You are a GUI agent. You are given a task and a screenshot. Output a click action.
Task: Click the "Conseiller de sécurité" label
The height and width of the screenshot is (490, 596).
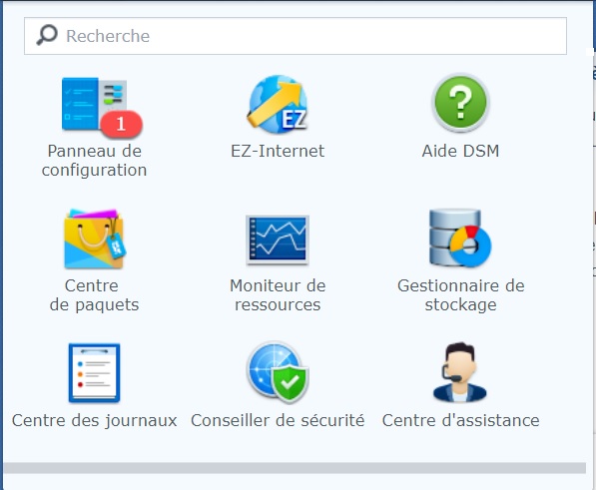[x=278, y=420]
